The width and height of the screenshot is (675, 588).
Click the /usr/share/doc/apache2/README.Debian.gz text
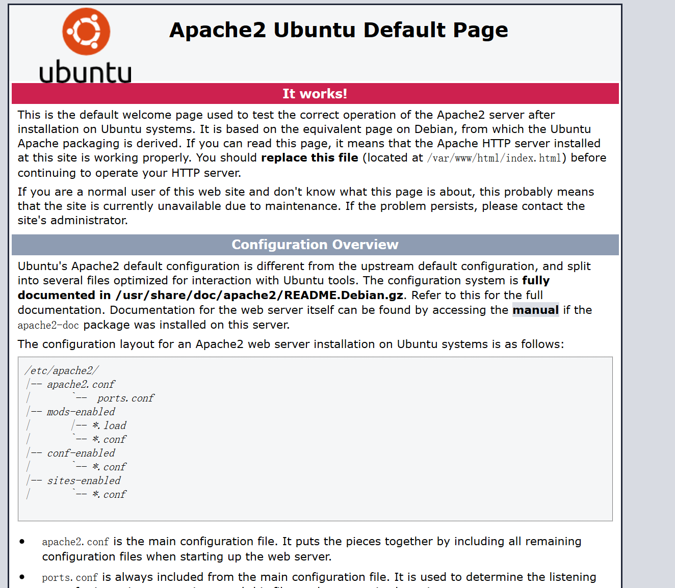pos(259,296)
